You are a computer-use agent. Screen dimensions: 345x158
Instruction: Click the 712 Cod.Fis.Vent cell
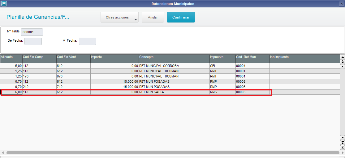point(74,87)
